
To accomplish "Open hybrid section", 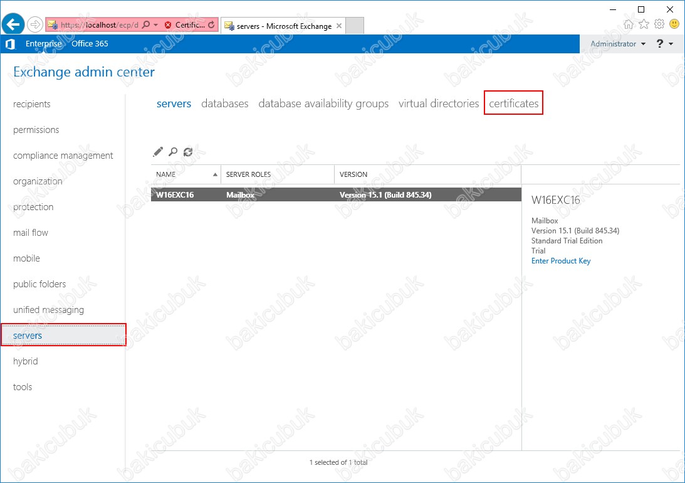I will tap(25, 361).
